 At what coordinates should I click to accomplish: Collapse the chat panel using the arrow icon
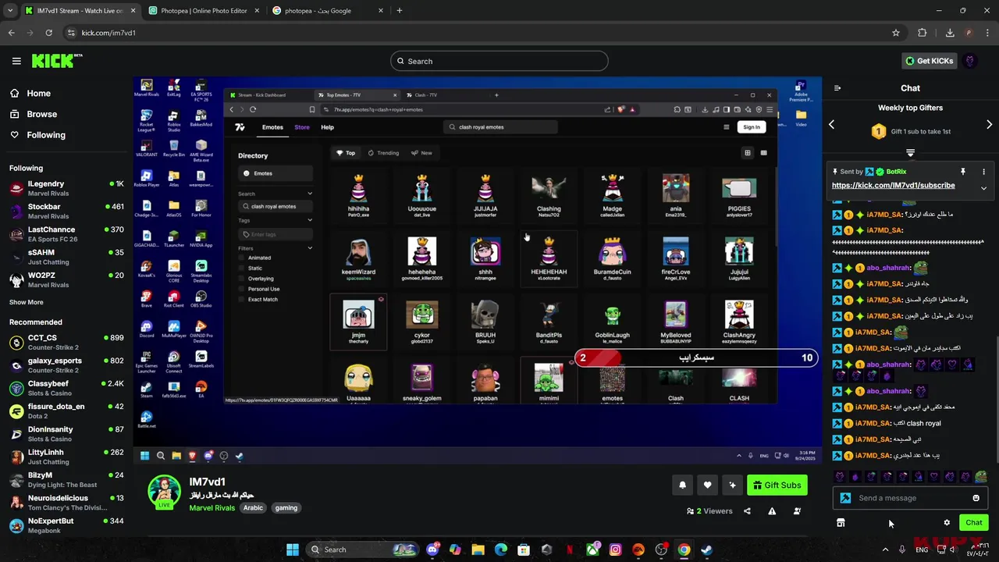tap(837, 88)
